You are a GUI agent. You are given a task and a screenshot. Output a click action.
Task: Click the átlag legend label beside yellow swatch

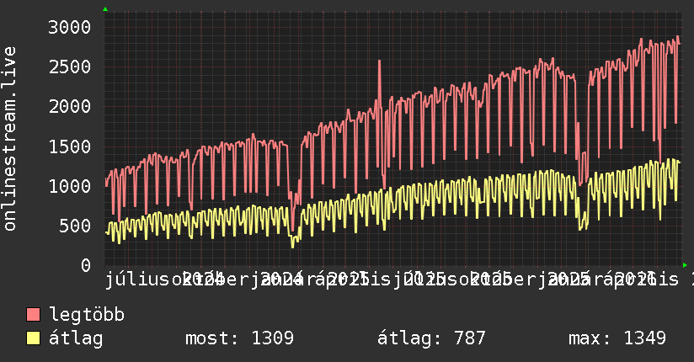pos(76,338)
